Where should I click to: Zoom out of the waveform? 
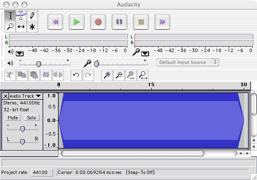tap(119, 75)
